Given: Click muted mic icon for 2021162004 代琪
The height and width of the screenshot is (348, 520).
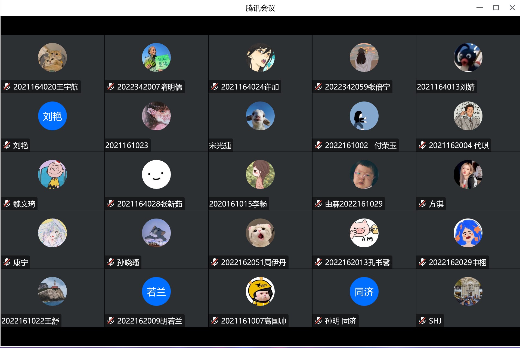Looking at the screenshot, I should point(422,145).
